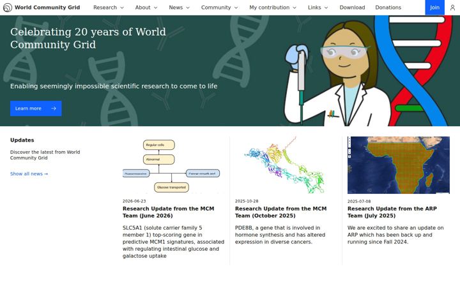Viewport: 460px width, 287px height.
Task: Click the glucose transporter flowchart thumbnail
Action: (173, 165)
